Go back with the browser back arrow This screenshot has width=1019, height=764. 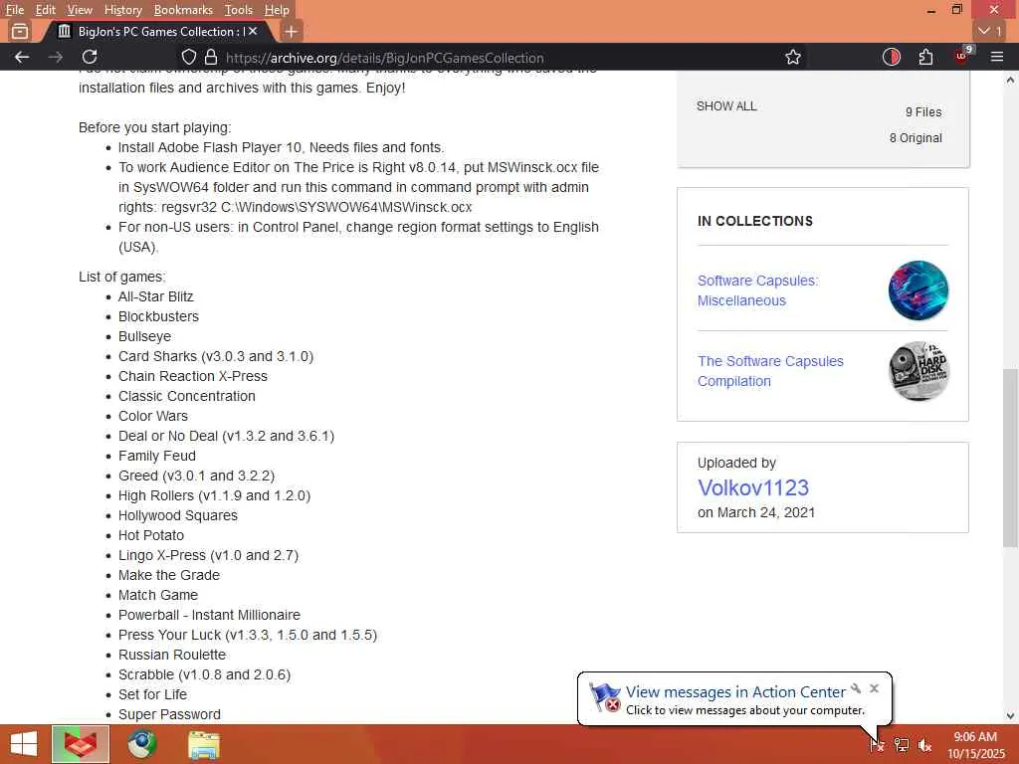point(22,57)
